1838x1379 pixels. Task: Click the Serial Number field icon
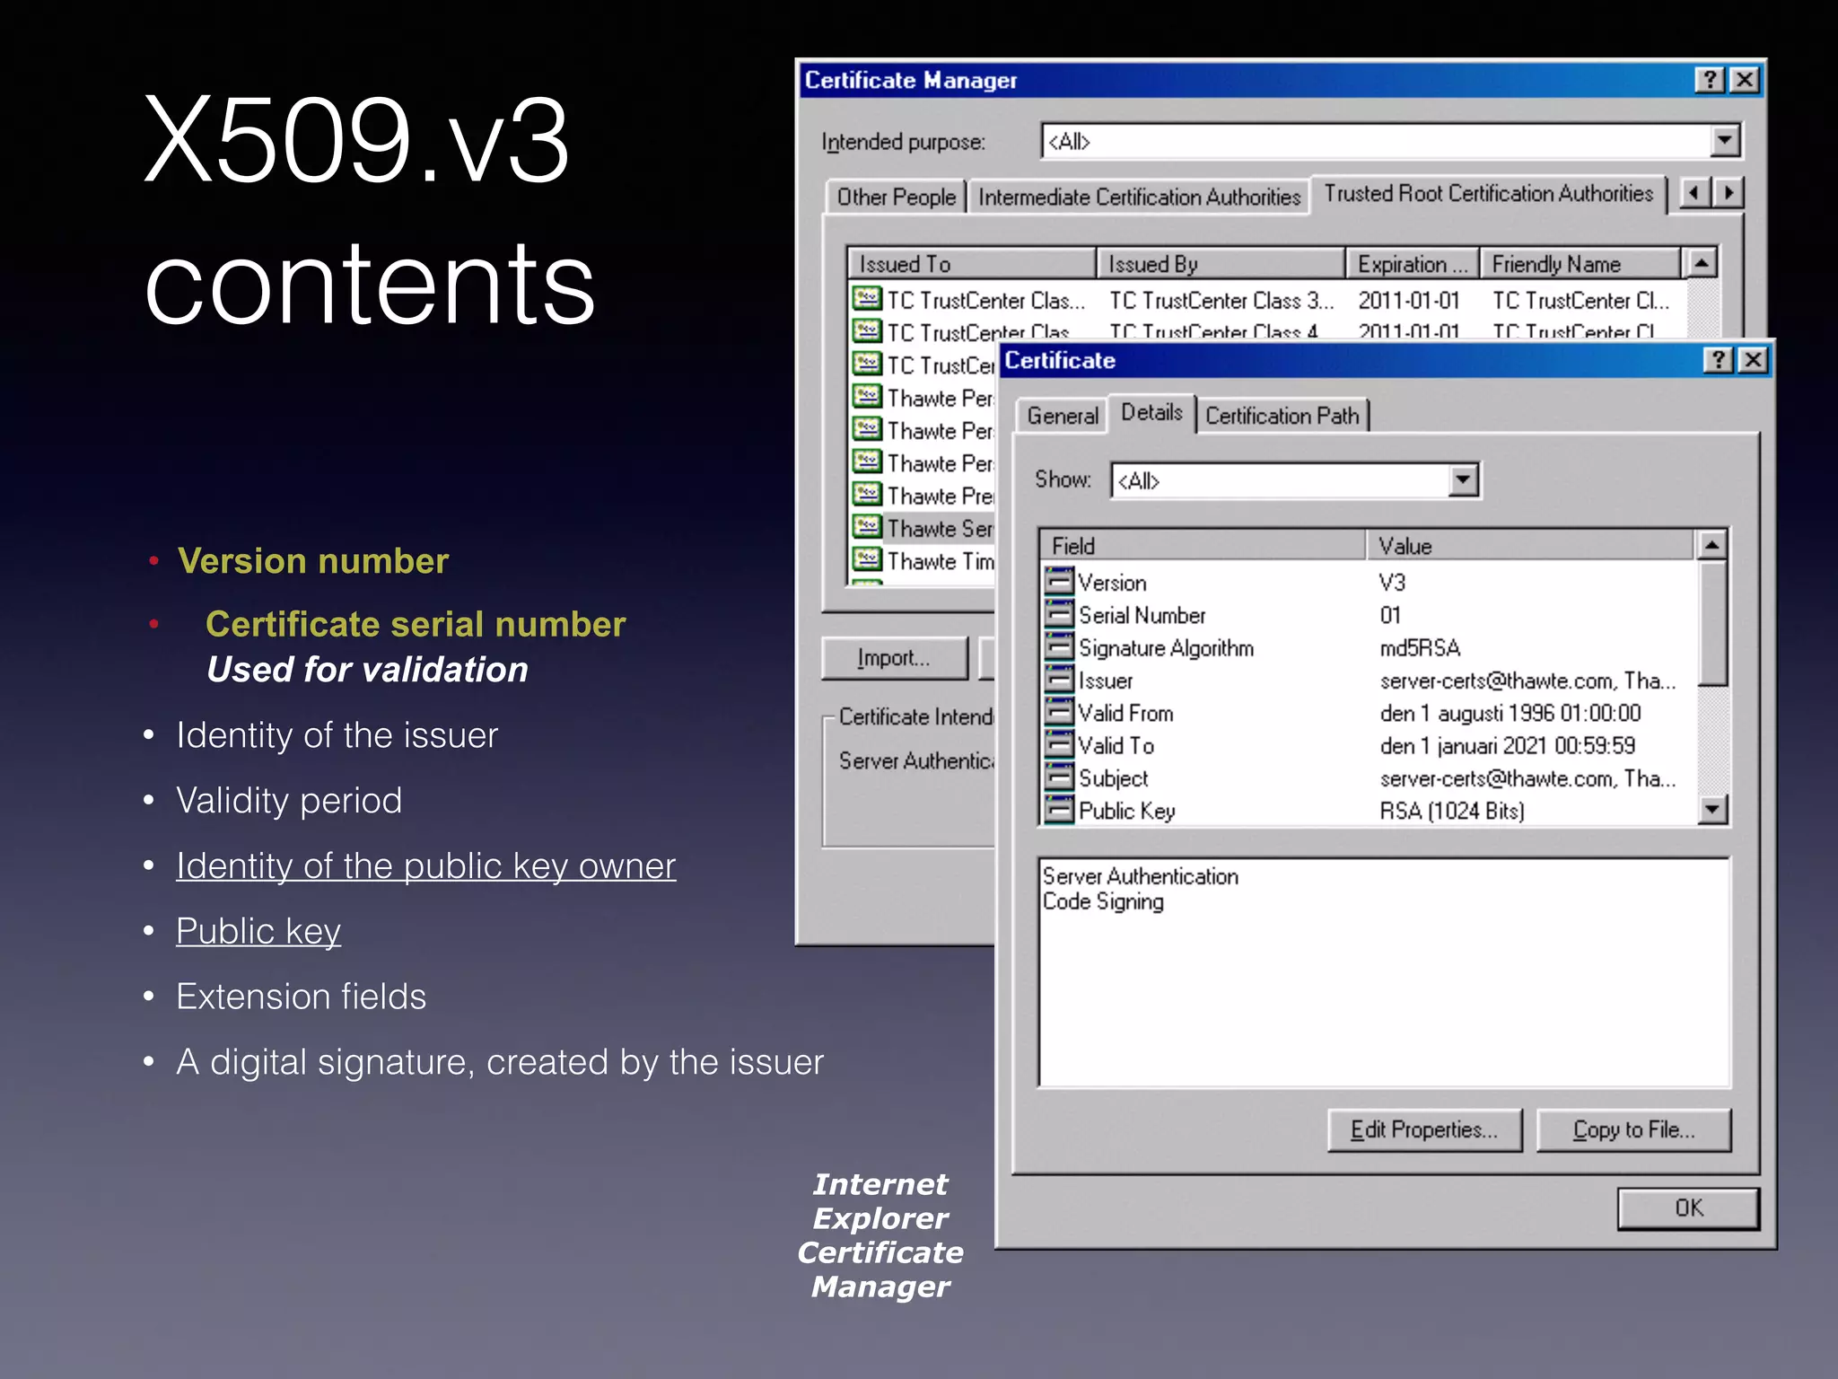1059,615
